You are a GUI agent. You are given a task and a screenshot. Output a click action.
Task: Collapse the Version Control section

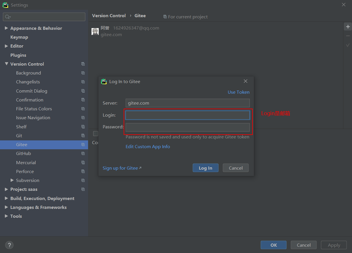(6, 64)
